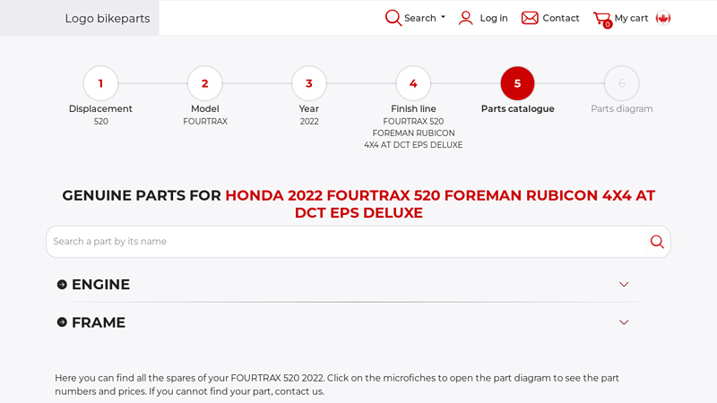Click the Parts catalogue step label

coord(518,108)
